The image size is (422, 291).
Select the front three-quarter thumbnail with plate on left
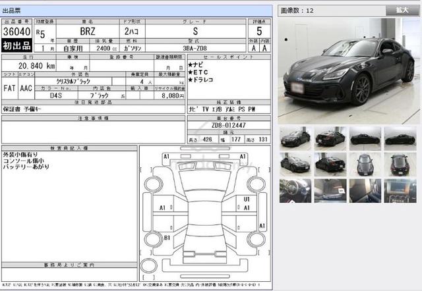click(295, 138)
